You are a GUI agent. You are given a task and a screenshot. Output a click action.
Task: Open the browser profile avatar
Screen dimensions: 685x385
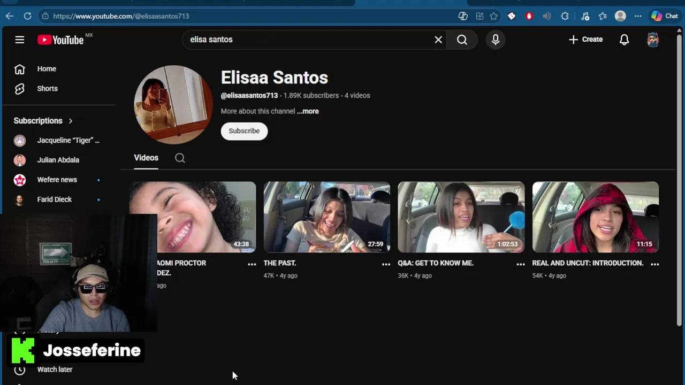(x=620, y=16)
